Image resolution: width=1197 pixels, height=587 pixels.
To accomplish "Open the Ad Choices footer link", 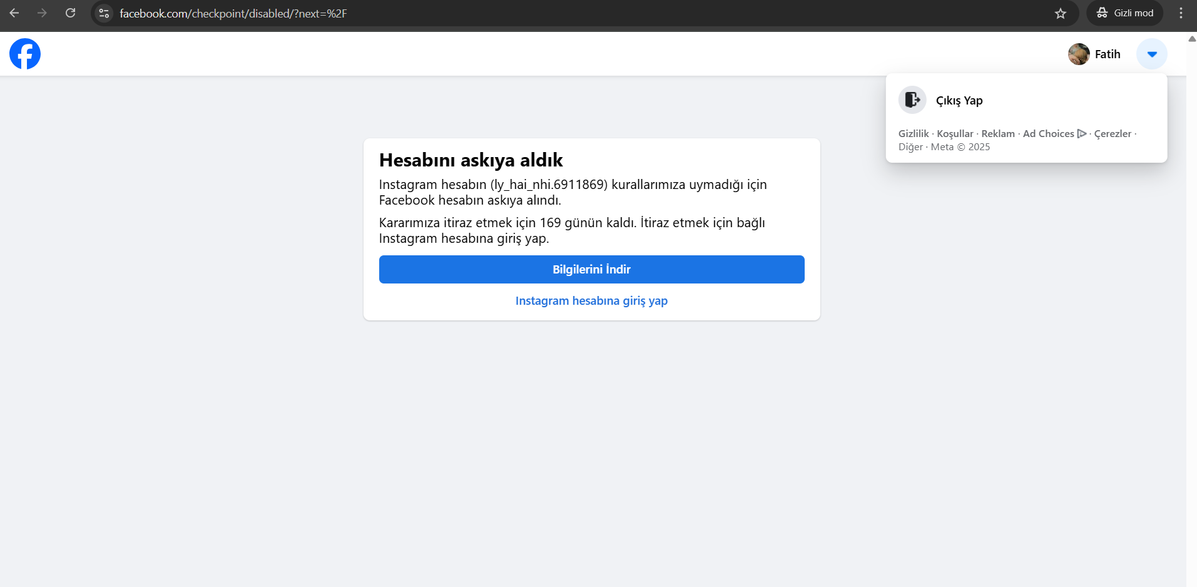I will point(1055,134).
